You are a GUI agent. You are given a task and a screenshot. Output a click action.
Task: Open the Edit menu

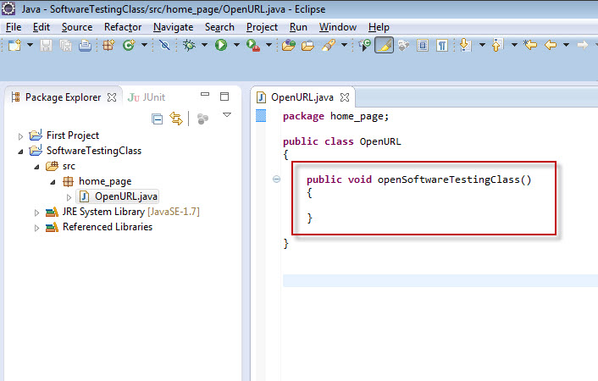click(x=42, y=27)
